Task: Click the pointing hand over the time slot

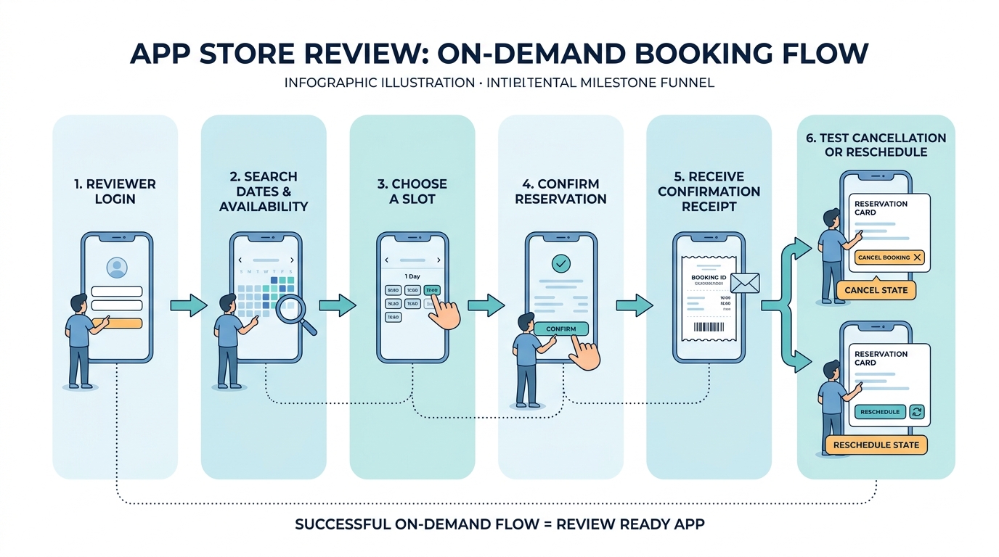Action: [446, 311]
